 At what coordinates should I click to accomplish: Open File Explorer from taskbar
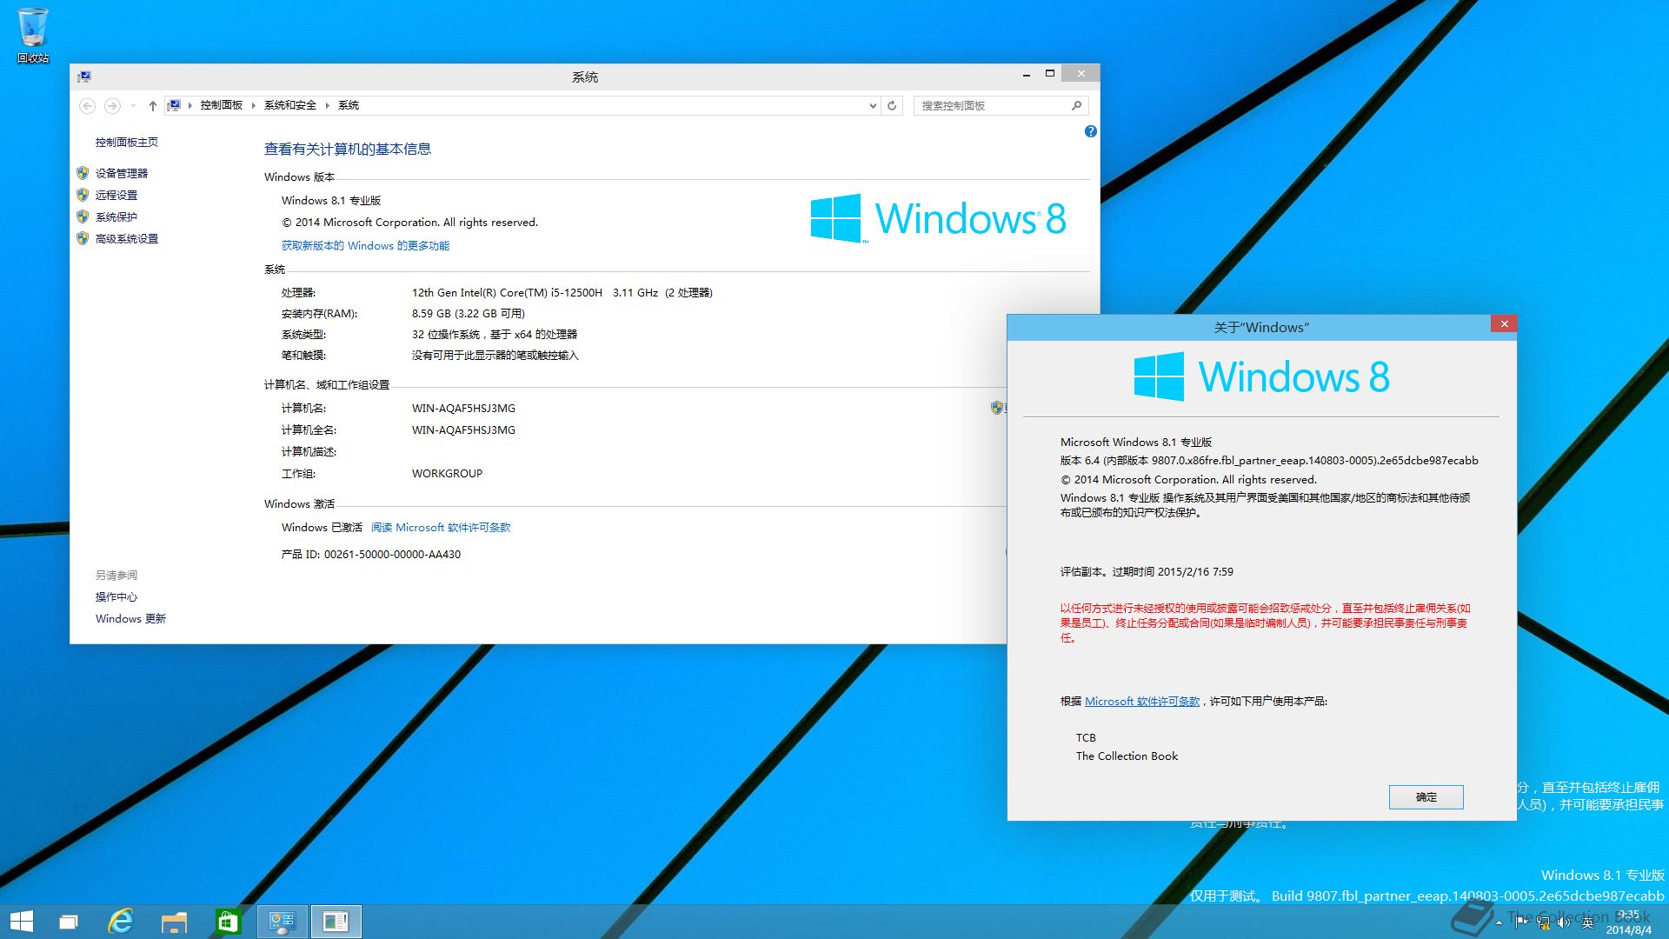click(x=174, y=922)
